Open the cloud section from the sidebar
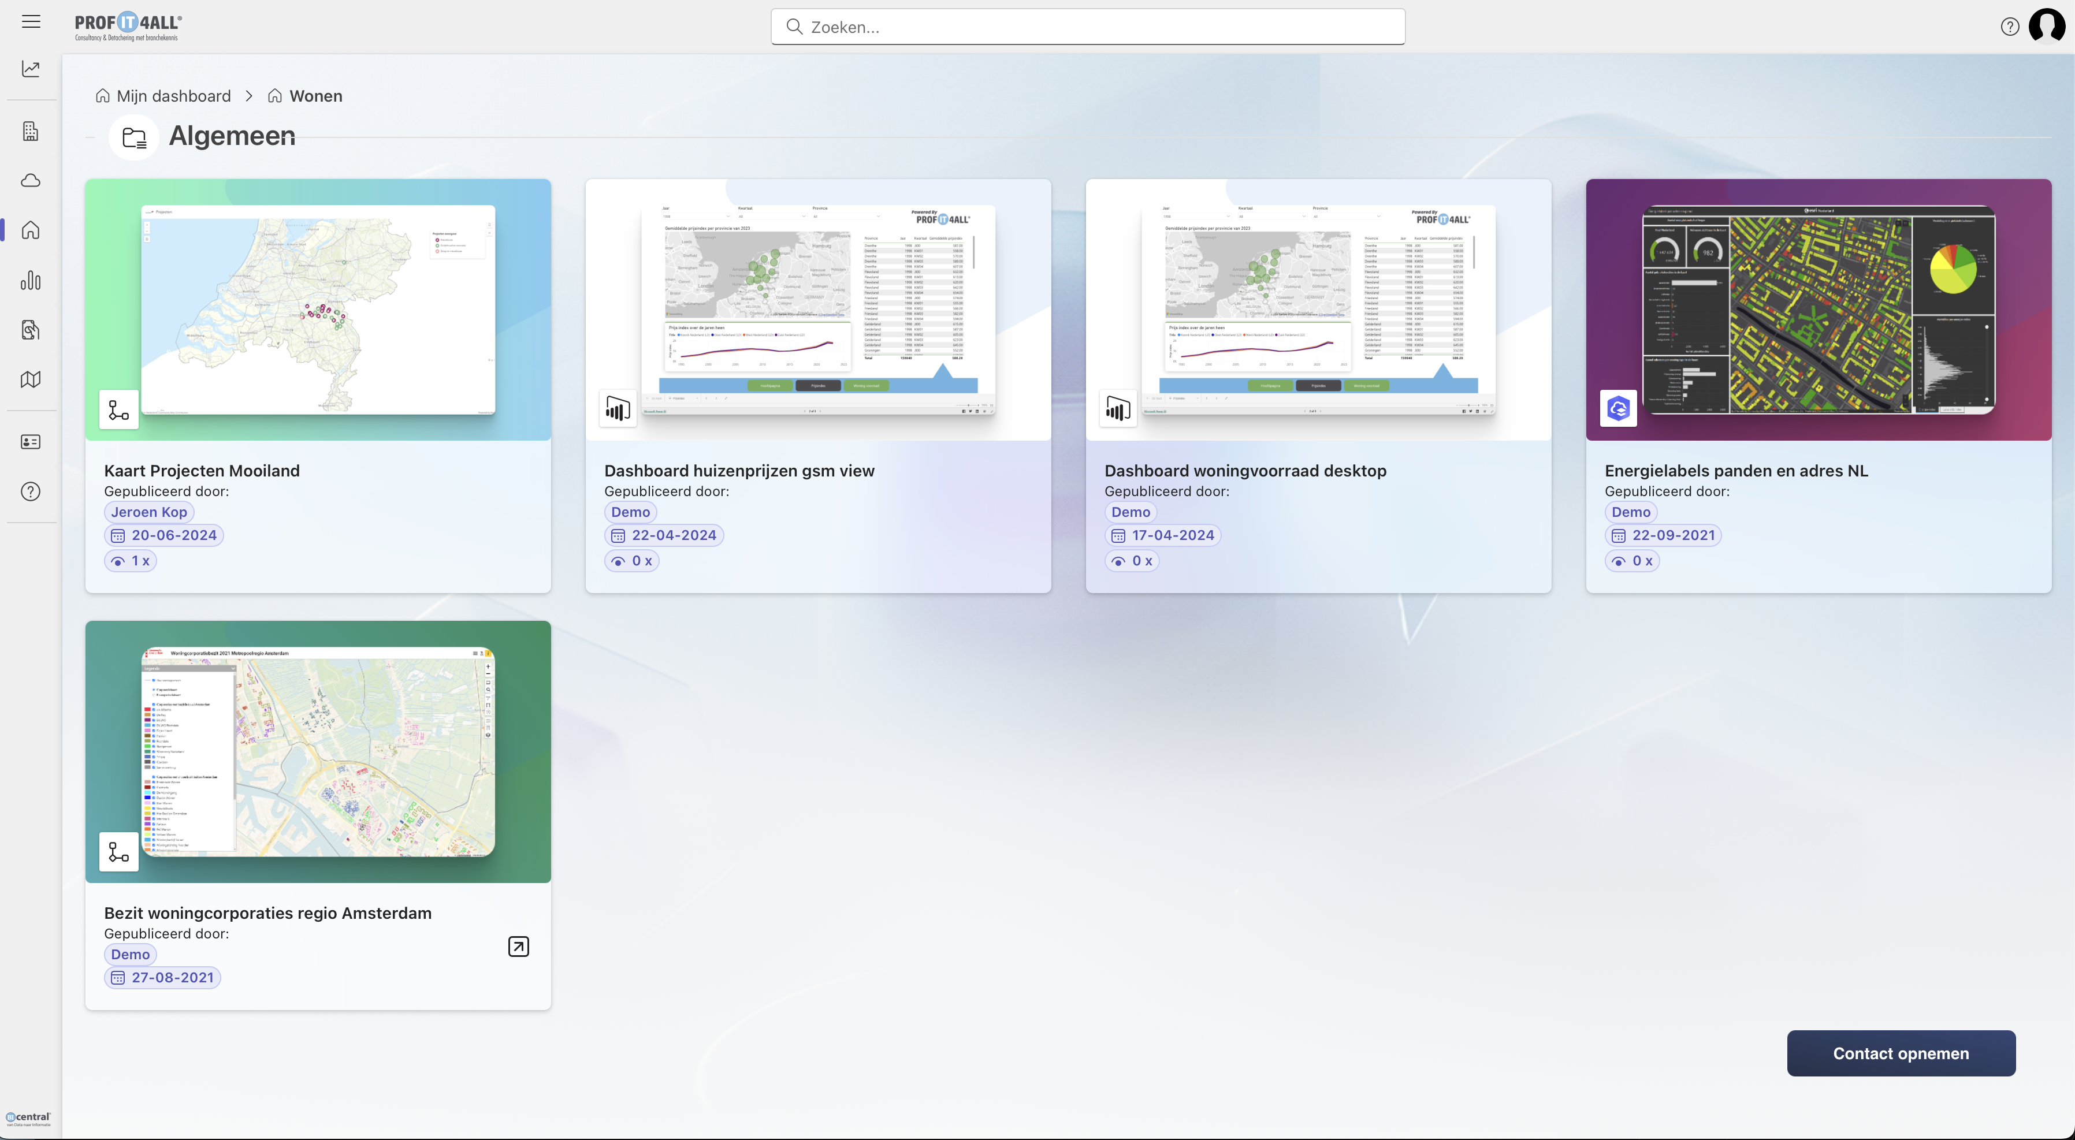 (x=31, y=180)
